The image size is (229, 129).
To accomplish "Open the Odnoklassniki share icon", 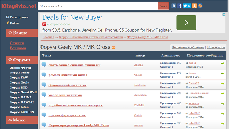I will tap(194, 6).
